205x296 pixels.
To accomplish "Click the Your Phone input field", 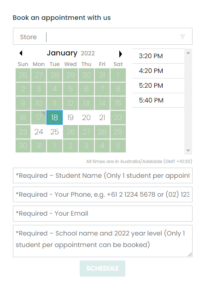I will pyautogui.click(x=103, y=194).
